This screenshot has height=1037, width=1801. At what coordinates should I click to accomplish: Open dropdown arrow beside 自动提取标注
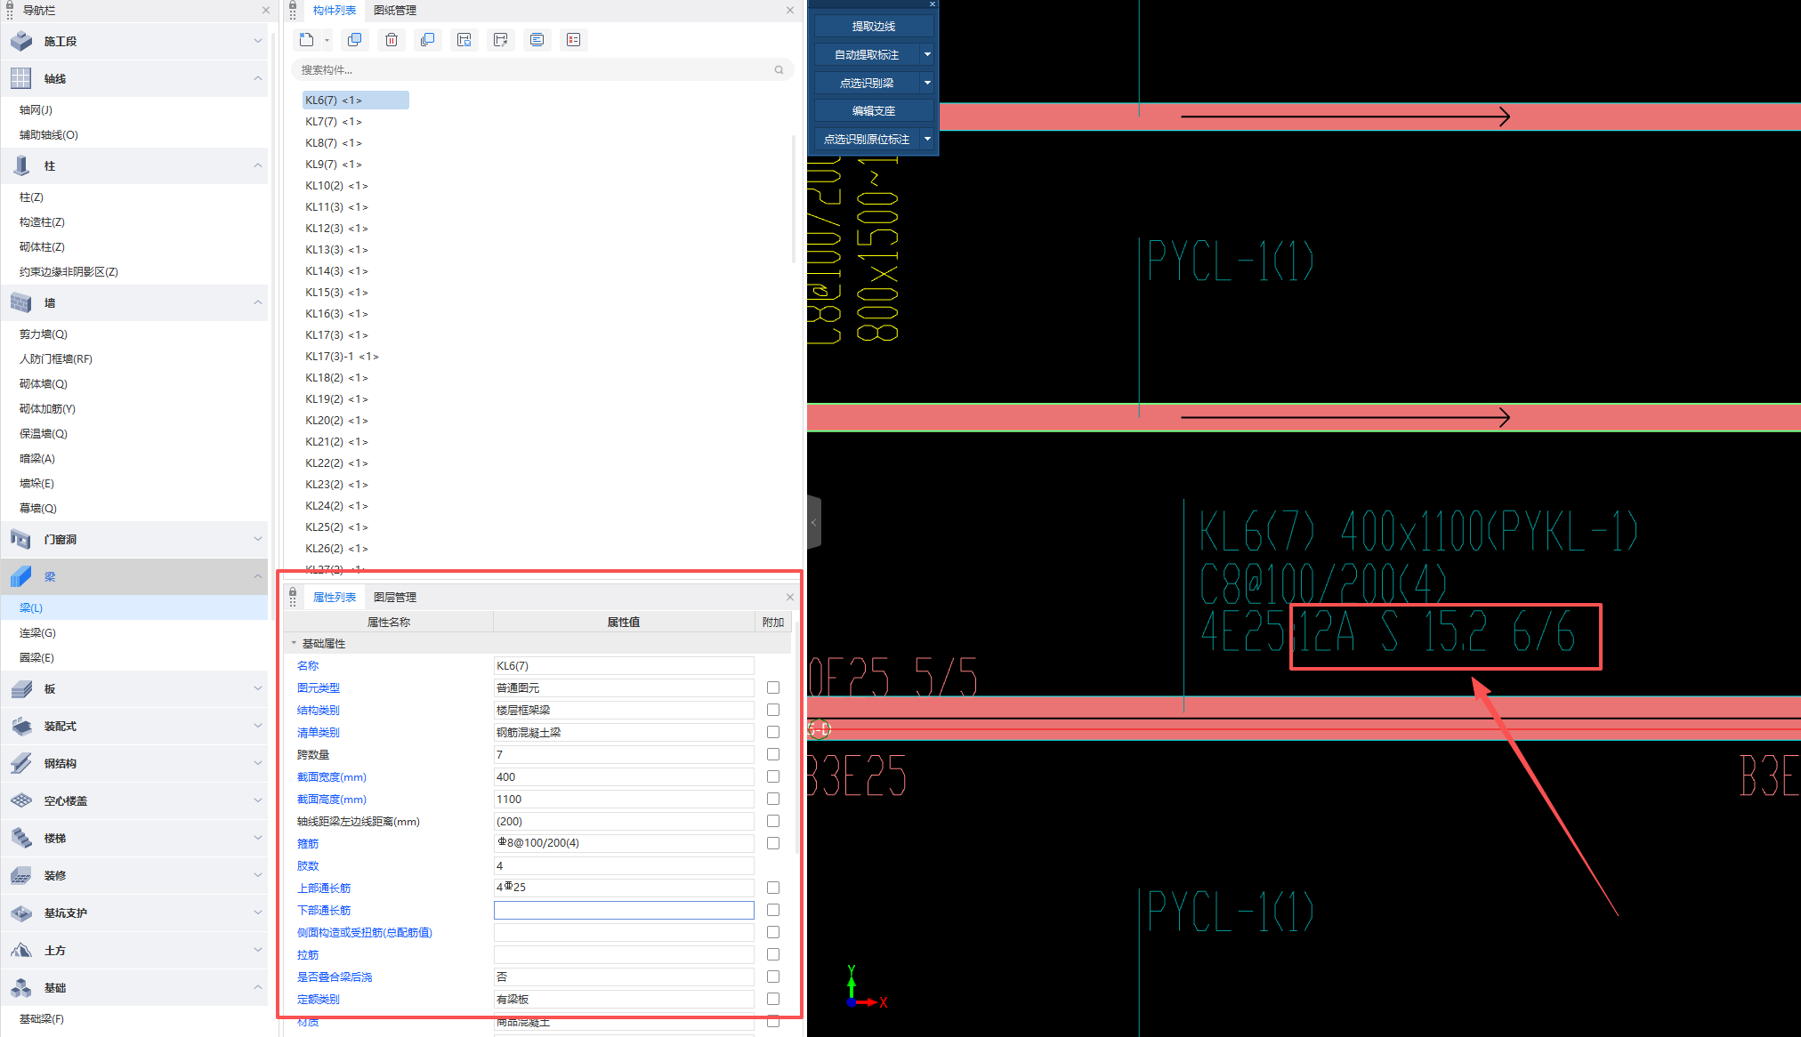[x=927, y=54]
